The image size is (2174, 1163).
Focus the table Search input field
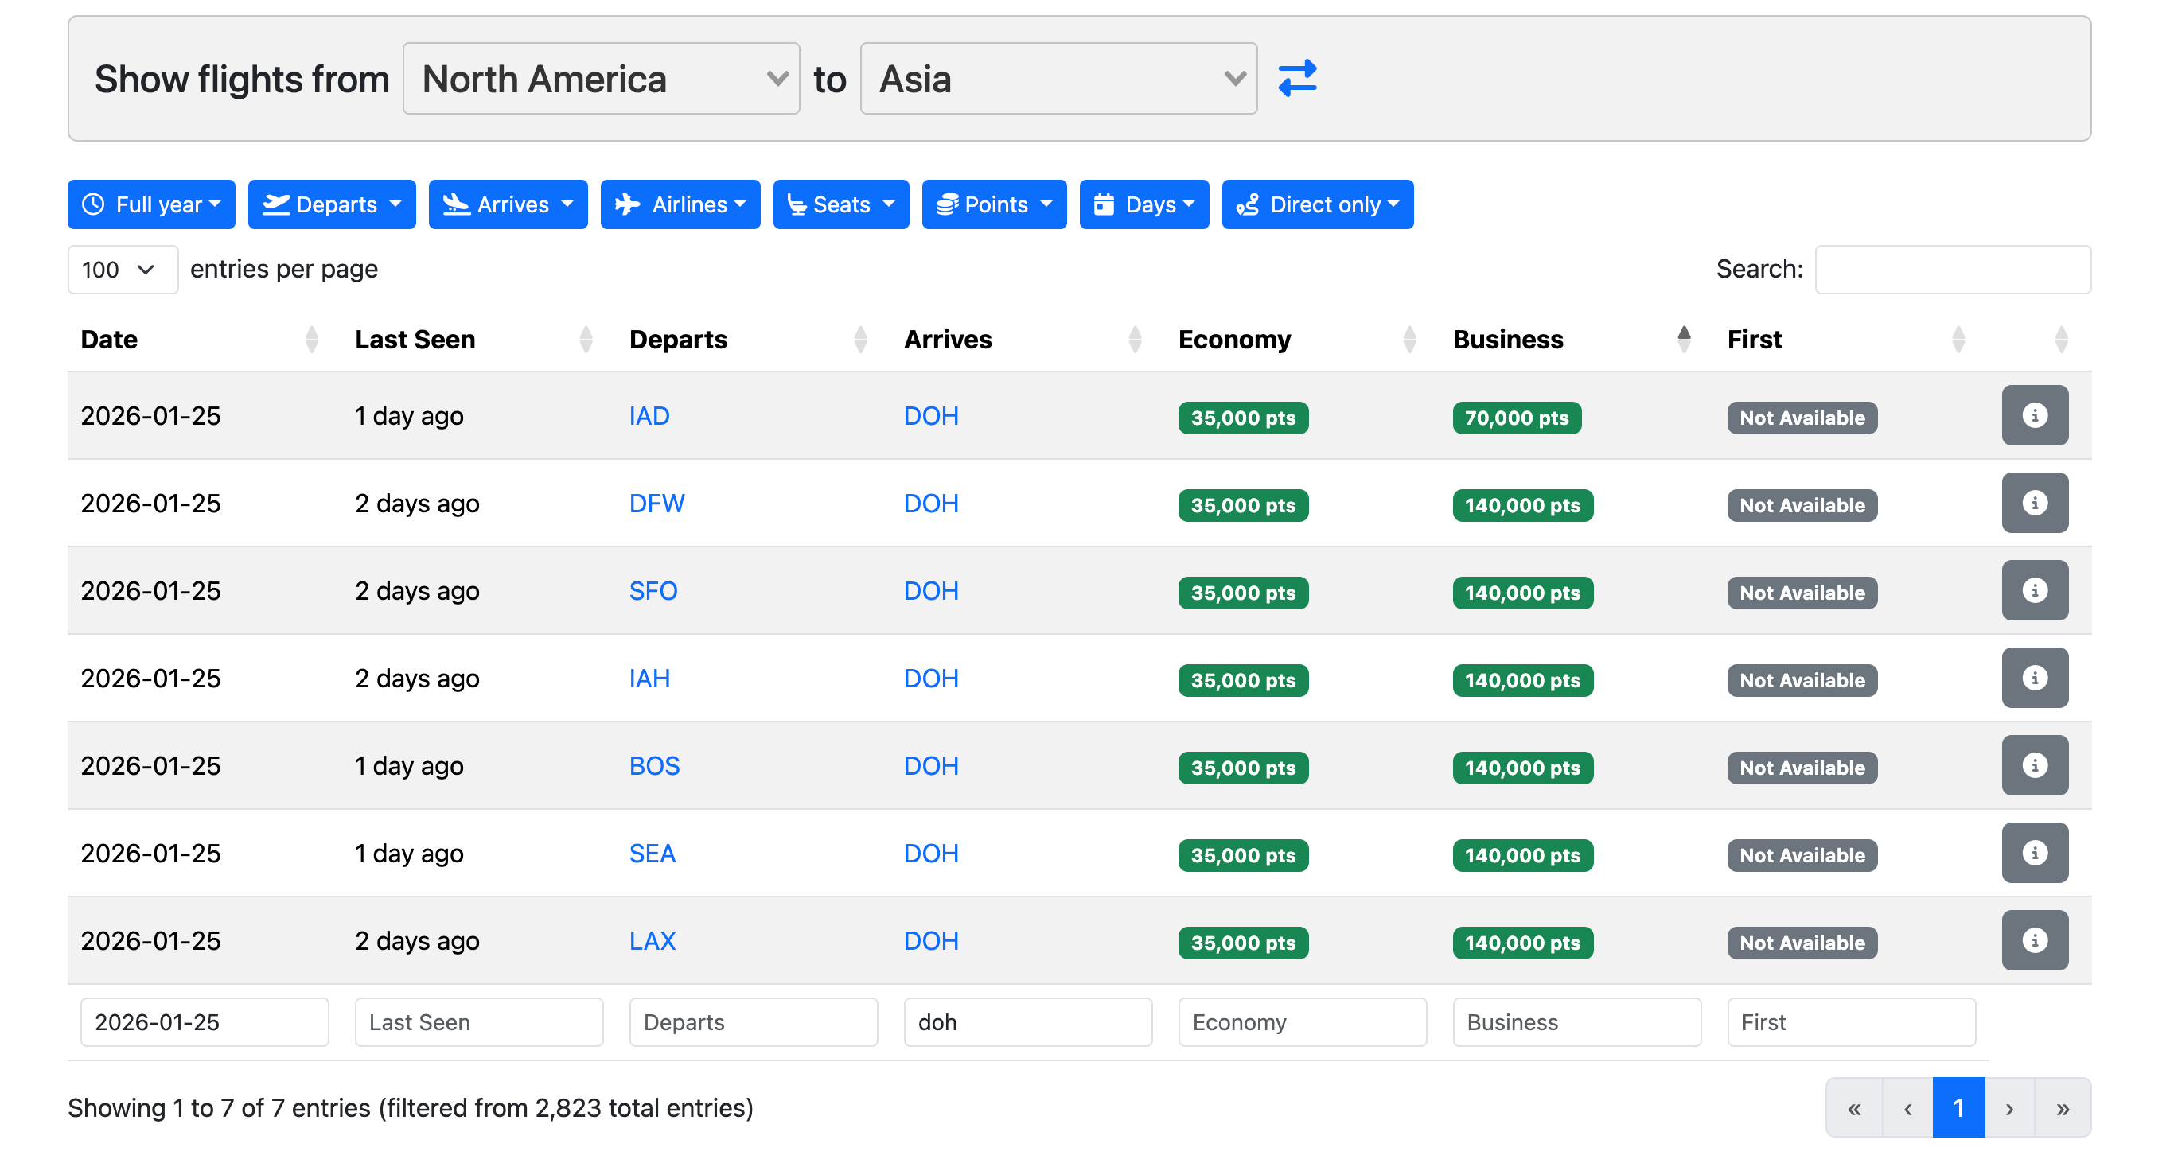pos(1952,270)
